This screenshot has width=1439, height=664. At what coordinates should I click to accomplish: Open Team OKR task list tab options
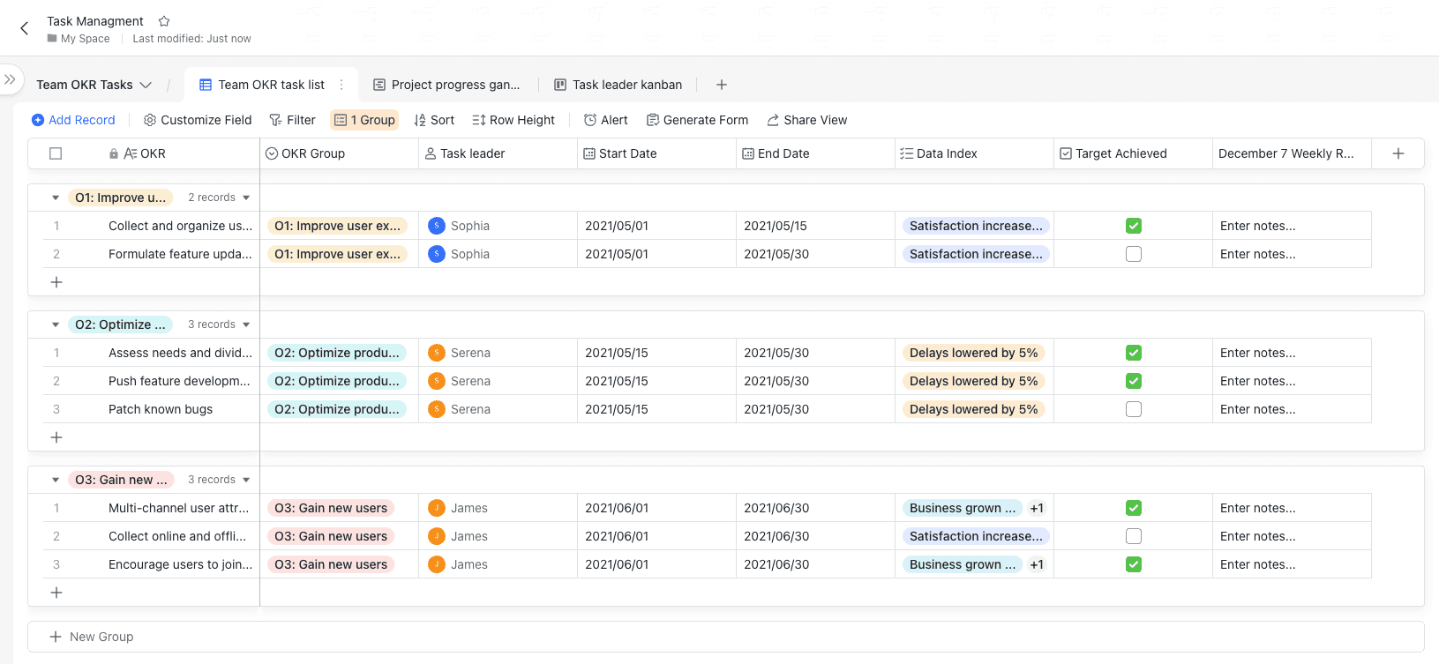pos(341,85)
